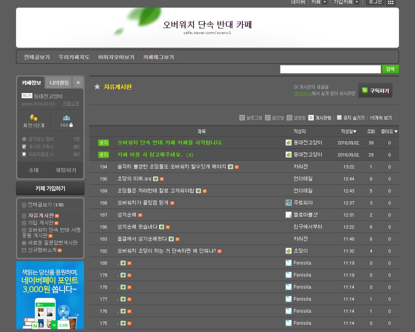Image resolution: width=415 pixels, height=332 pixels.
Task: Open the star favorites tab icon in sidebar
Action: 78,83
